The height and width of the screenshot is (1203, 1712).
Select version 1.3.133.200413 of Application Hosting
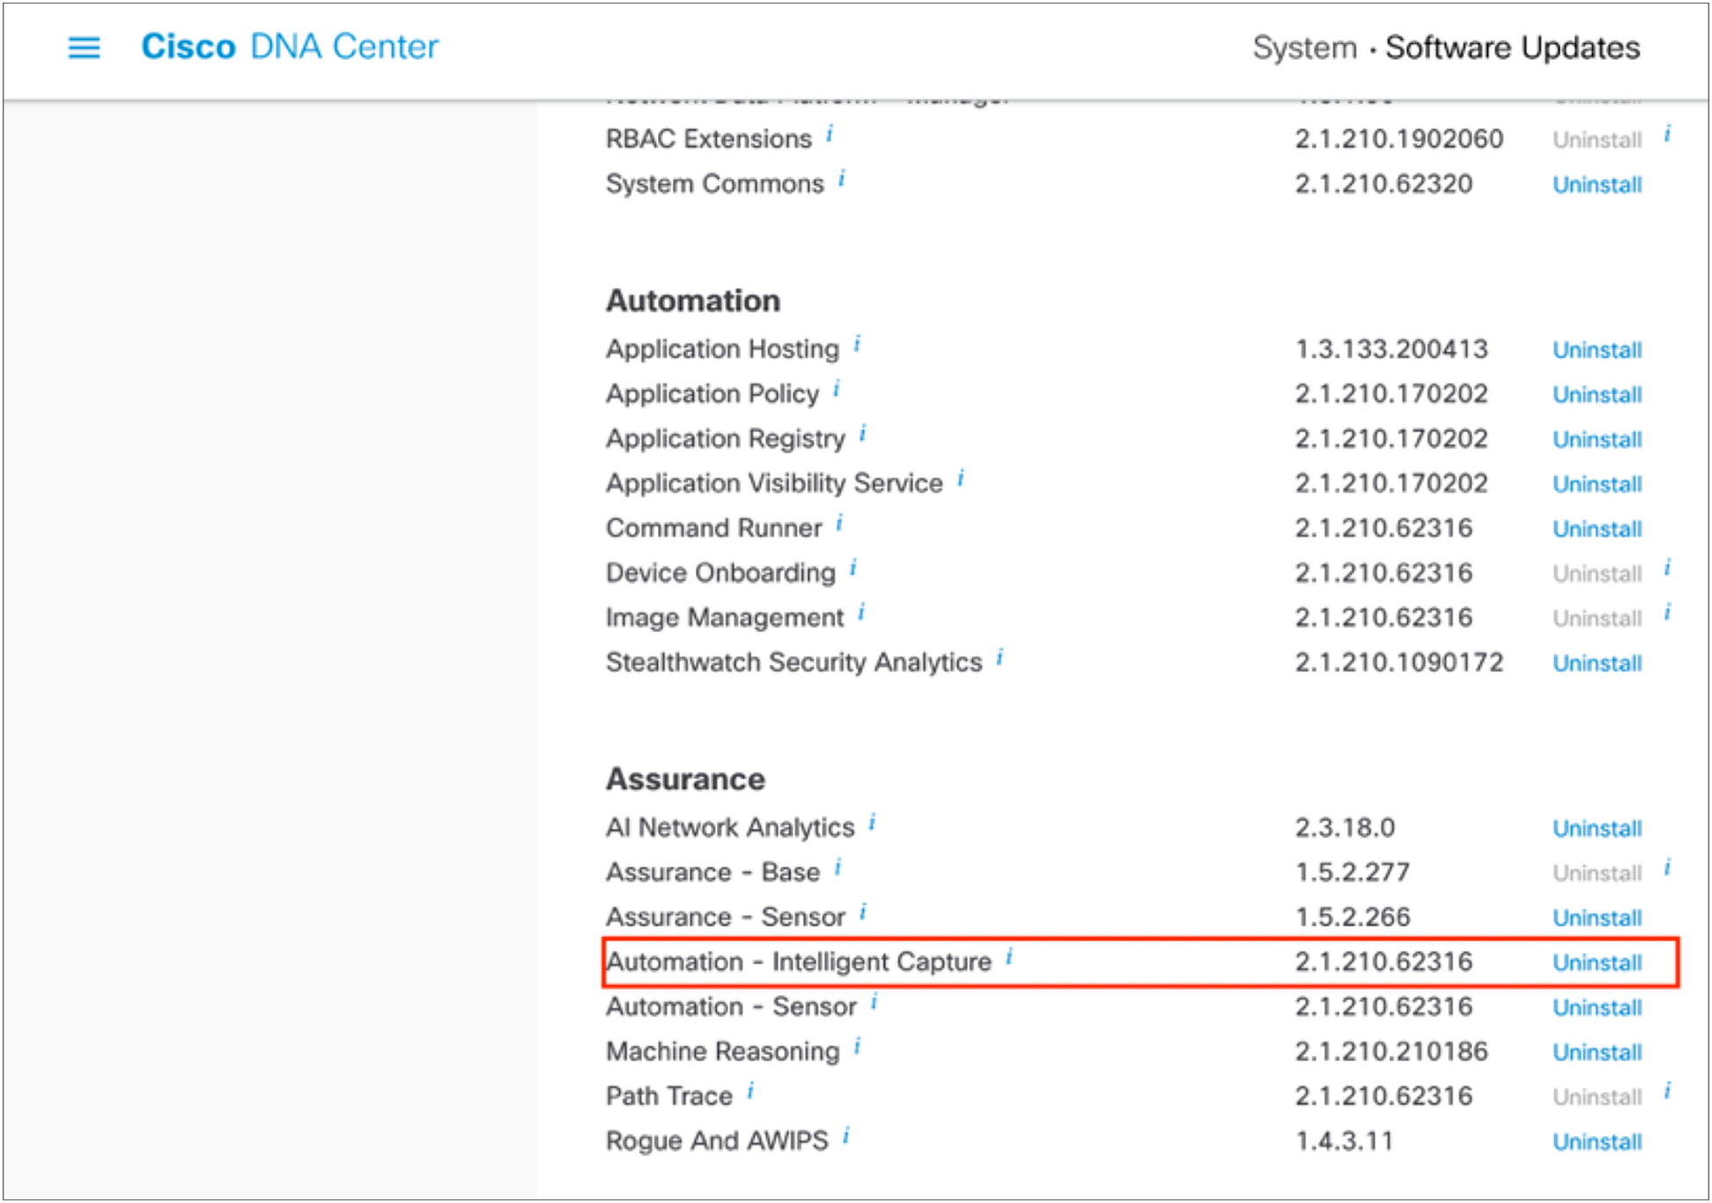pos(1391,349)
